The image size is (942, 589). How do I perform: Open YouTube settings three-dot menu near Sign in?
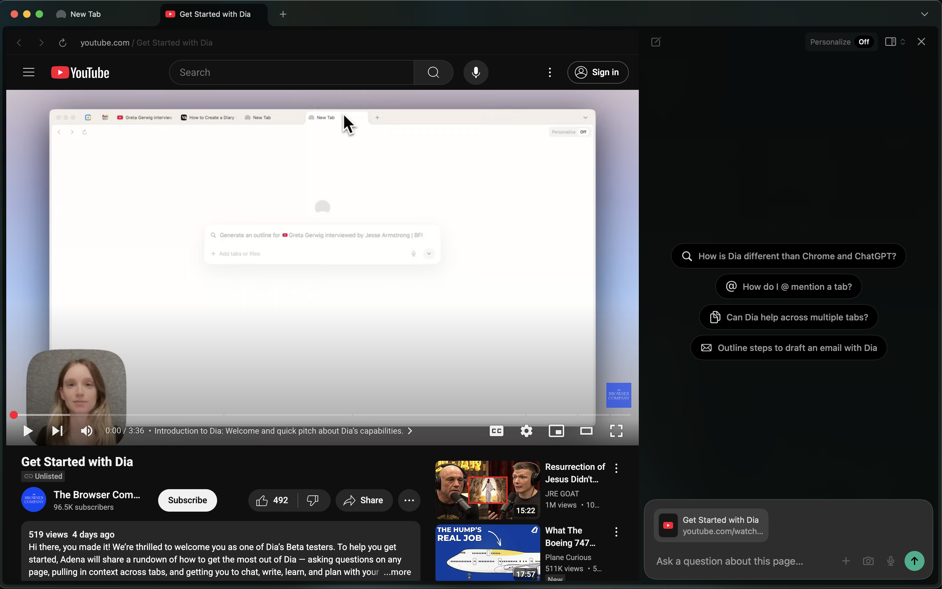[550, 72]
